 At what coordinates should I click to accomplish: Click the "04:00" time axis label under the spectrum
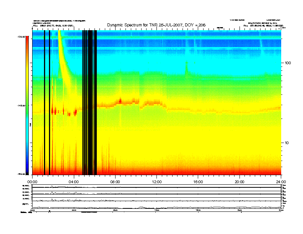73,182
